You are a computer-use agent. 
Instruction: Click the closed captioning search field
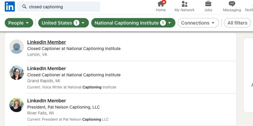pyautogui.click(x=62, y=7)
